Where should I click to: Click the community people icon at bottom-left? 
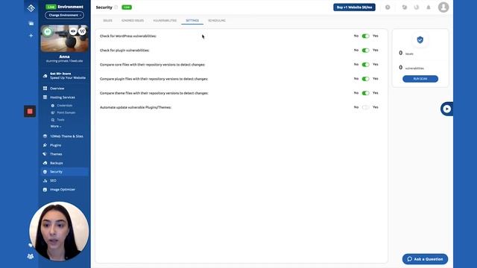point(31,256)
